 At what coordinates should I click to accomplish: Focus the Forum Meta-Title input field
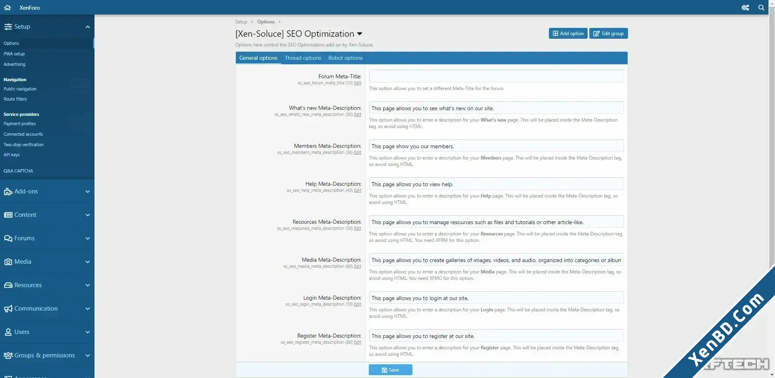click(496, 76)
